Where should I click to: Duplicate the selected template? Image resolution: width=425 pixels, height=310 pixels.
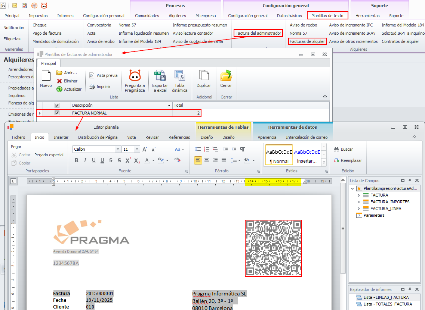[x=204, y=75]
